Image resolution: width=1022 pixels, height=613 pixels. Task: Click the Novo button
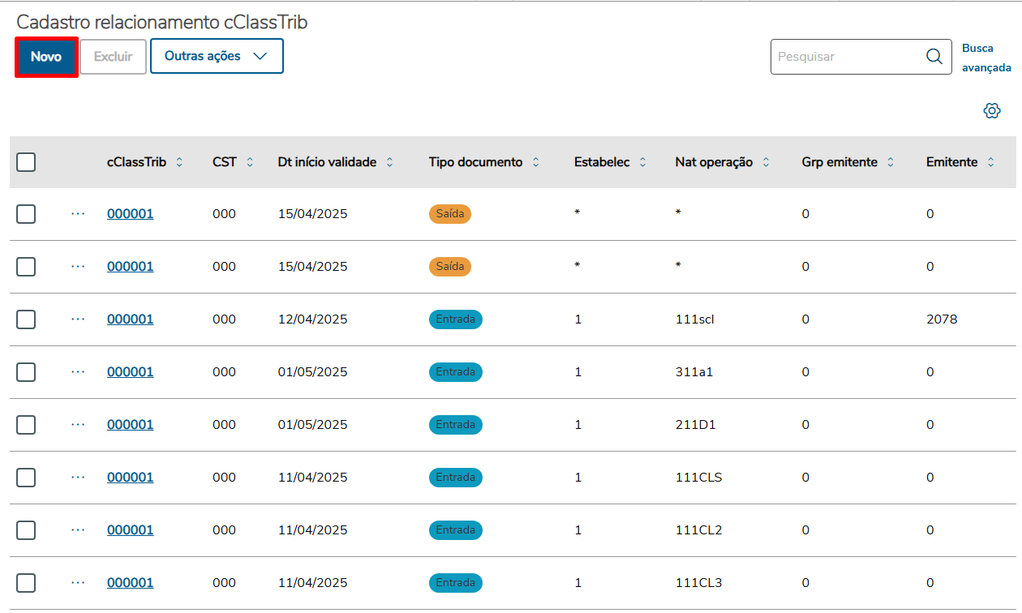coord(46,57)
